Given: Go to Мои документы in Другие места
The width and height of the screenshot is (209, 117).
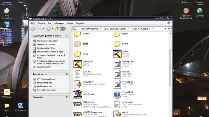Looking at the screenshot, I should tap(44, 83).
